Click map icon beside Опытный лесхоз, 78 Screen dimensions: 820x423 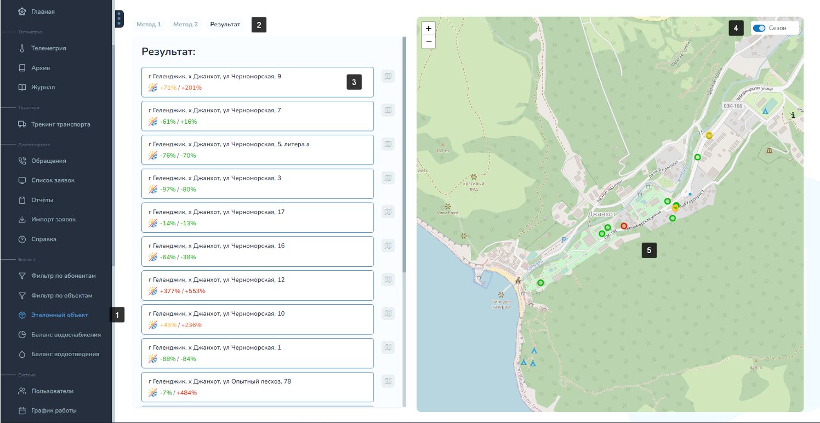[x=388, y=381]
